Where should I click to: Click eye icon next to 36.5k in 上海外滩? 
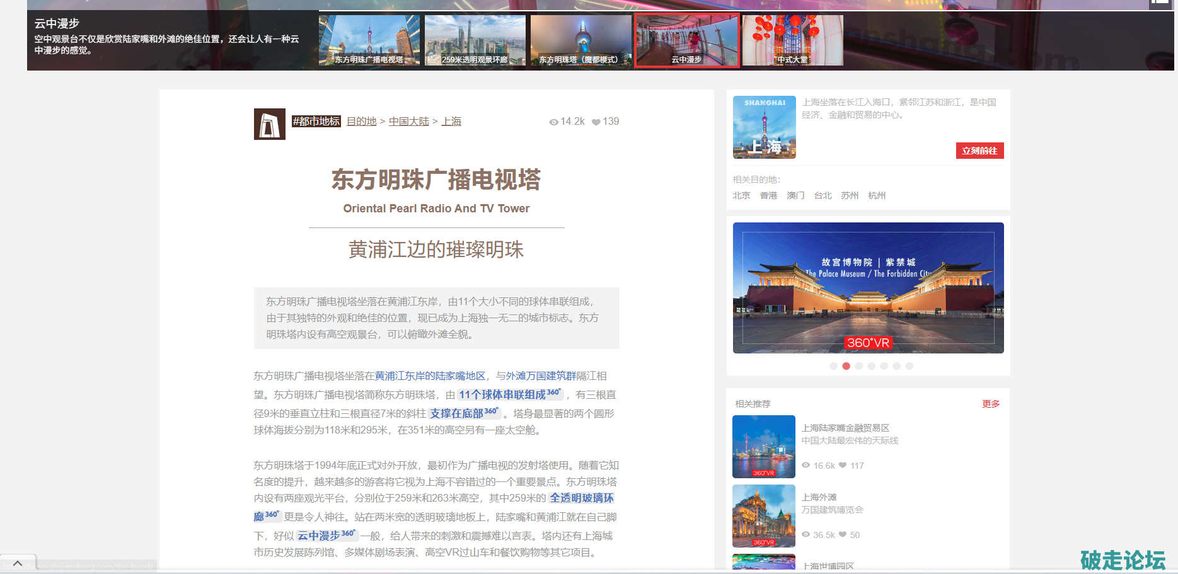click(x=806, y=535)
